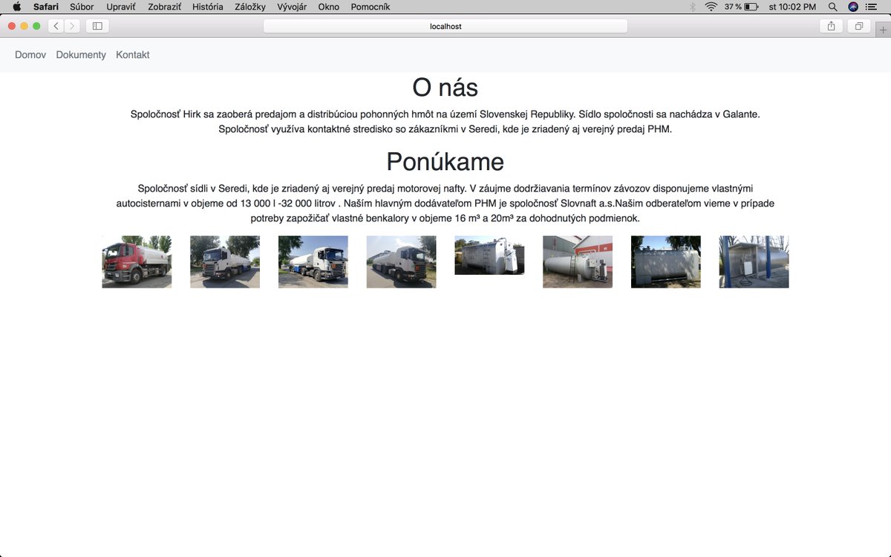Open the Kontakt page link

click(x=133, y=55)
